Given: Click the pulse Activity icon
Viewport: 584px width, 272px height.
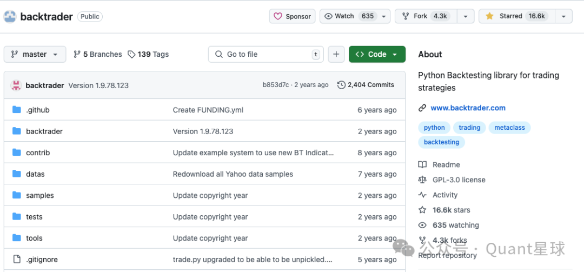Looking at the screenshot, I should pyautogui.click(x=422, y=195).
